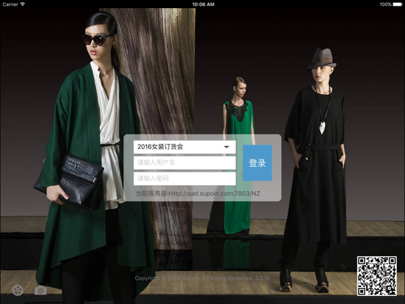Tap the battery indicator icon

coord(398,4)
